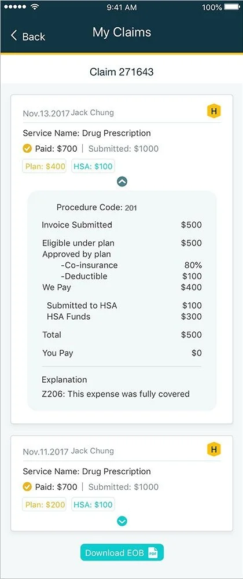Click the yellow H badge on Nov.11 claim
Image resolution: width=243 pixels, height=579 pixels.
[213, 449]
